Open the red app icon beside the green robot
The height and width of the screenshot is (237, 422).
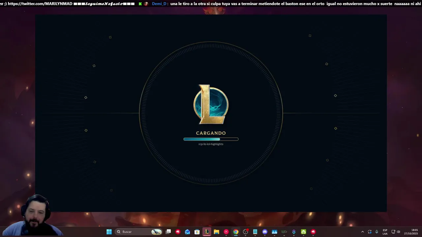pos(313,232)
